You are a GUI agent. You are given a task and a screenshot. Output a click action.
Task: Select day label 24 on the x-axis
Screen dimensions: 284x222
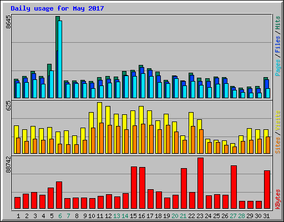[208, 216]
